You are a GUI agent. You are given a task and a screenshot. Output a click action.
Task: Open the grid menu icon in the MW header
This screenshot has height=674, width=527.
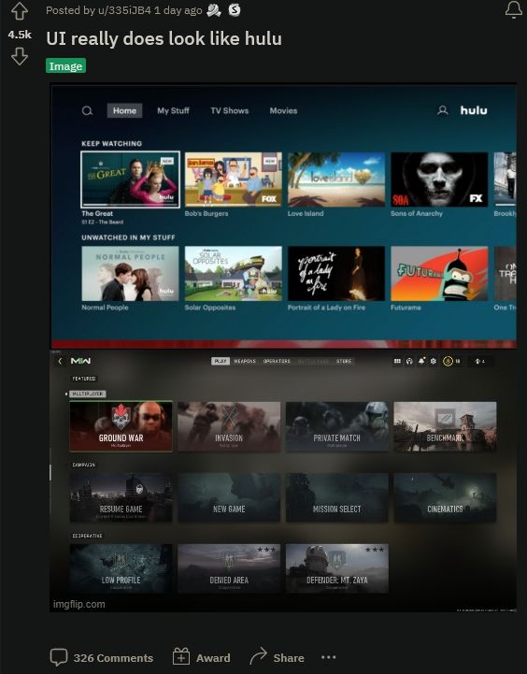click(x=397, y=361)
